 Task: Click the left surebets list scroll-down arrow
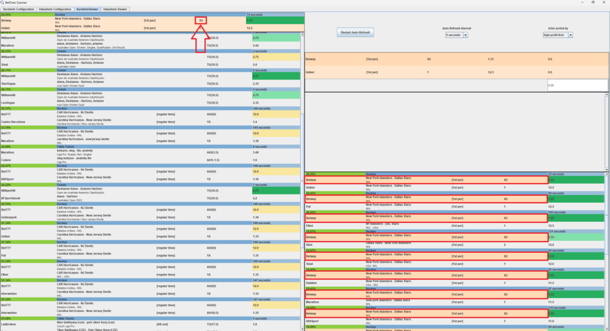click(302, 329)
